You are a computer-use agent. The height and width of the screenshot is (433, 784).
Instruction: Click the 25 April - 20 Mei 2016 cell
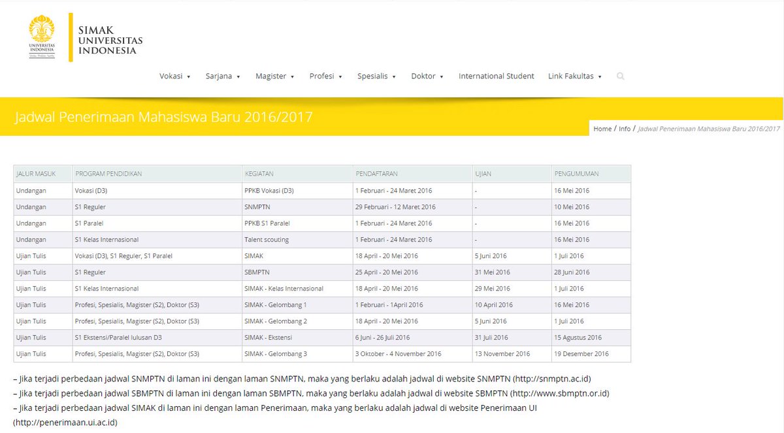[412, 272]
